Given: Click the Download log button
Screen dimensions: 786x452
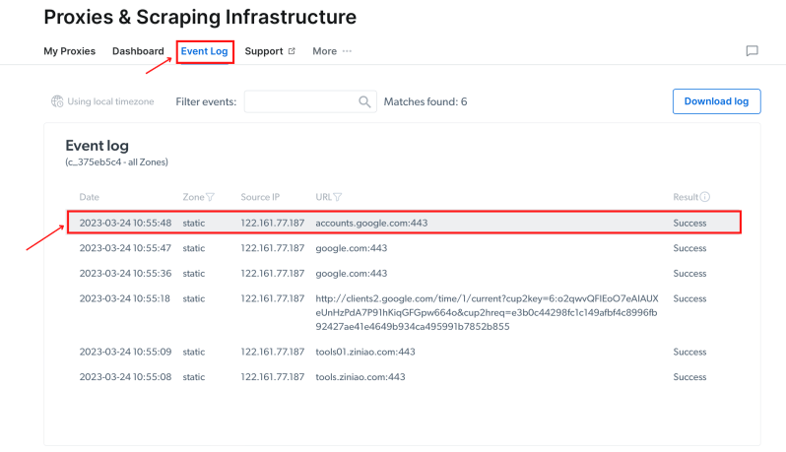Looking at the screenshot, I should point(716,101).
